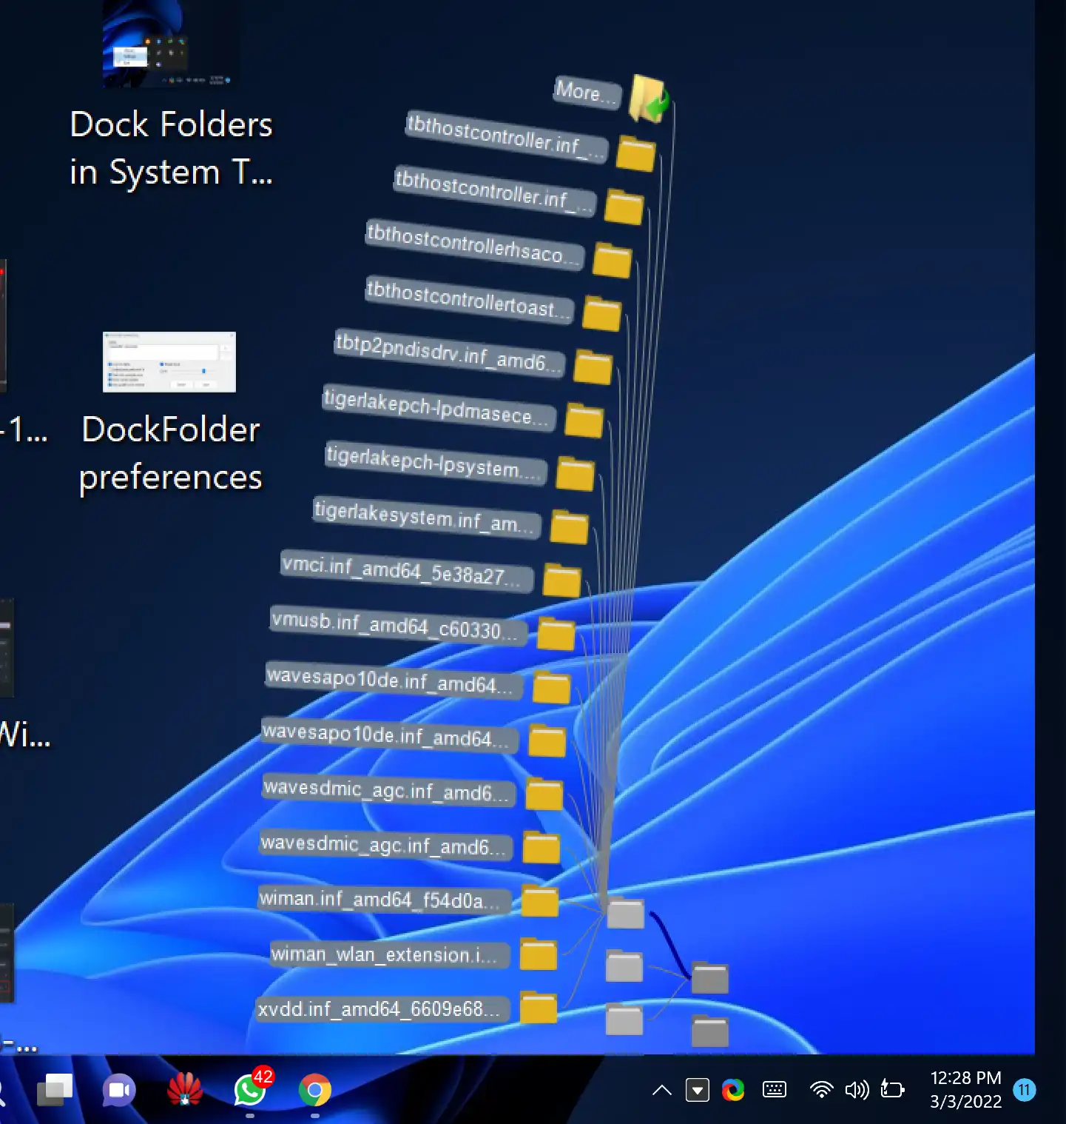This screenshot has width=1066, height=1124.
Task: Open WhatsApp from the taskbar
Action: tap(250, 1090)
